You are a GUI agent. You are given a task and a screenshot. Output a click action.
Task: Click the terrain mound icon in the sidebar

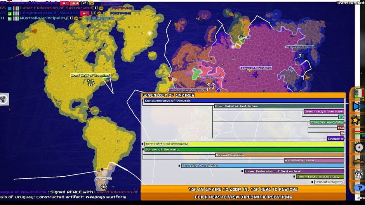[359, 161]
